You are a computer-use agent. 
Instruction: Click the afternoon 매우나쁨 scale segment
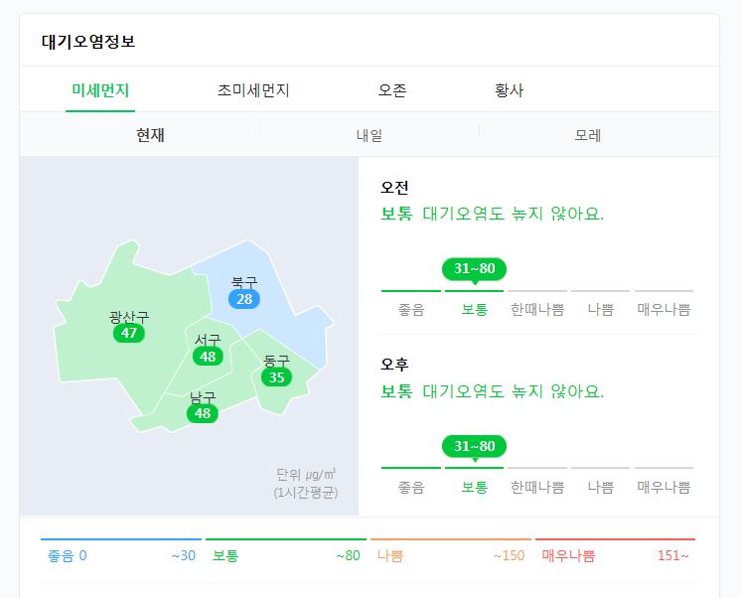tap(664, 481)
